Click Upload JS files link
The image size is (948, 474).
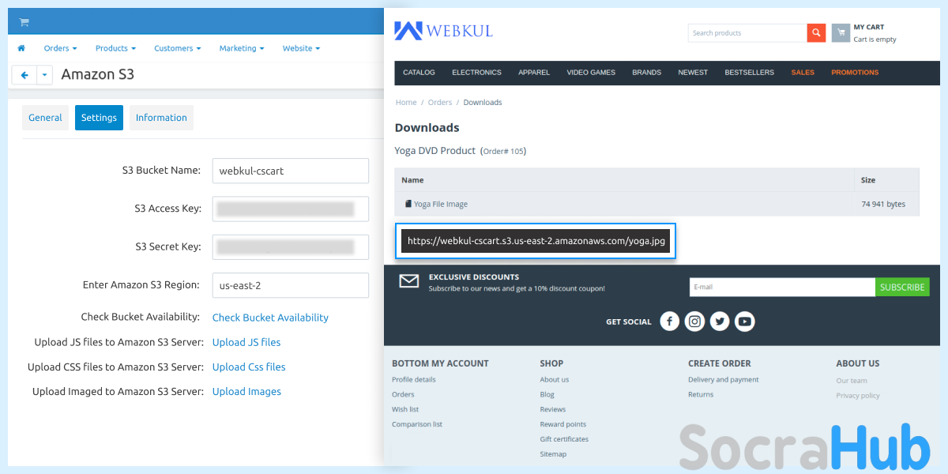[246, 342]
